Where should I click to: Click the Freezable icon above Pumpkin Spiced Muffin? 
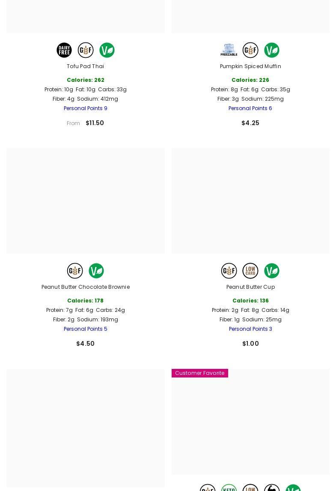pos(229,50)
